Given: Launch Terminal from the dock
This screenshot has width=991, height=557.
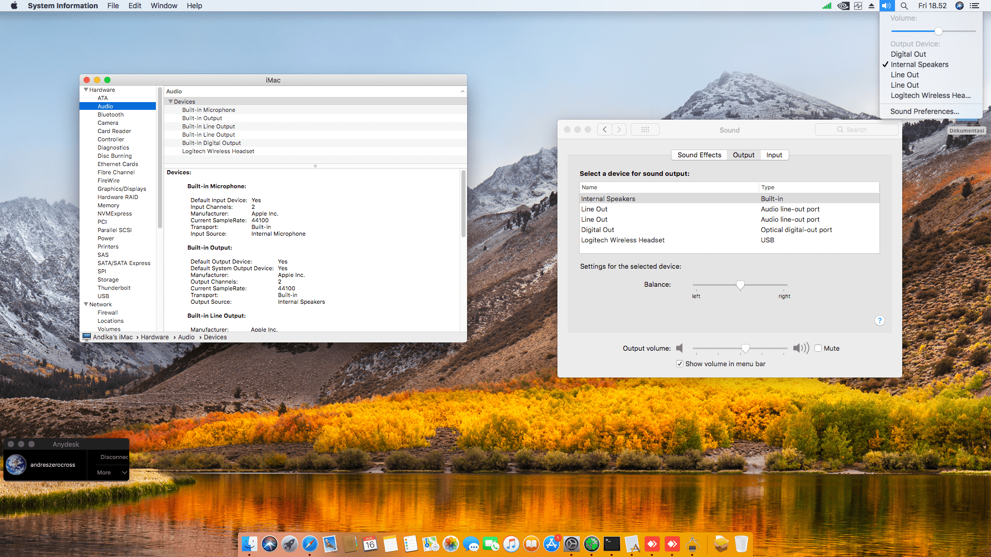Looking at the screenshot, I should coord(612,544).
